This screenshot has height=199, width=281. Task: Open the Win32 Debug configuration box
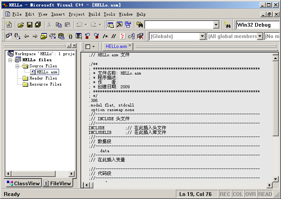click(x=258, y=25)
